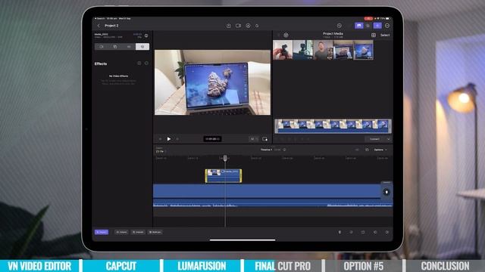Image resolution: width=485 pixels, height=272 pixels.
Task: Click the last icon in bottom-right toolbar
Action: 387,232
